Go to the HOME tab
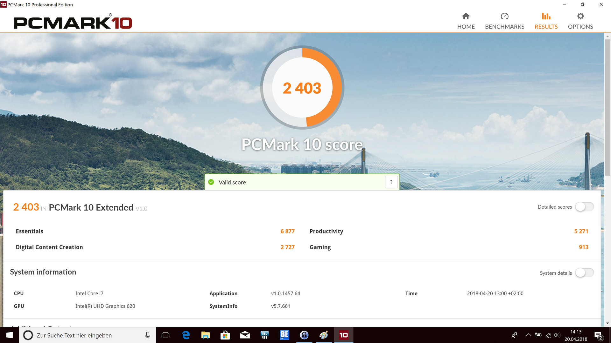This screenshot has height=343, width=611. point(466,21)
